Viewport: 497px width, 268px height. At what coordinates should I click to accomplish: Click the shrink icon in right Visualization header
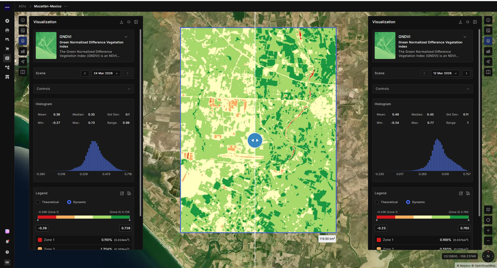(x=467, y=22)
